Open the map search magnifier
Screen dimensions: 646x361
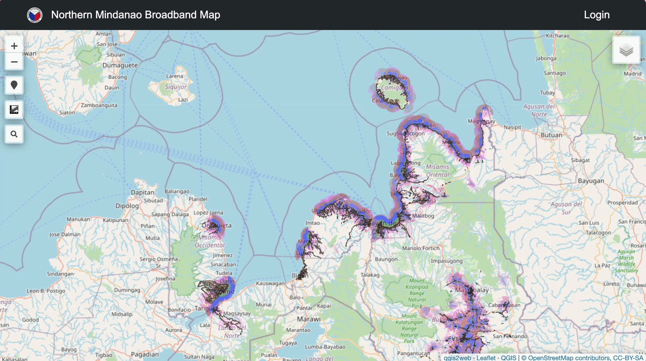point(14,134)
